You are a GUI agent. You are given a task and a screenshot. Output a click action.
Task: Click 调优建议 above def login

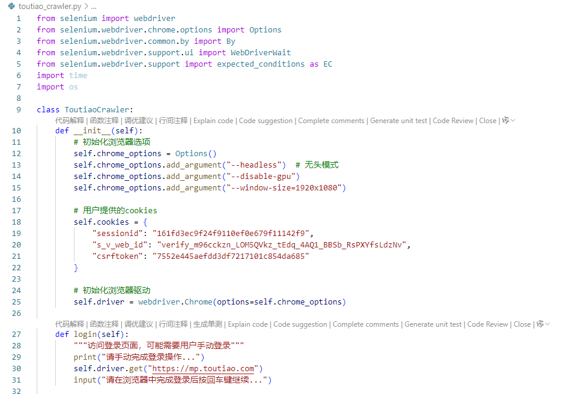point(139,324)
